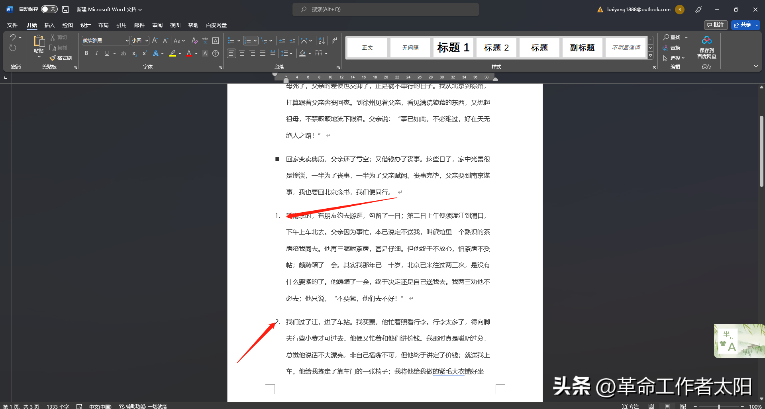The image size is (765, 409).
Task: Apply red font color
Action: tap(189, 53)
